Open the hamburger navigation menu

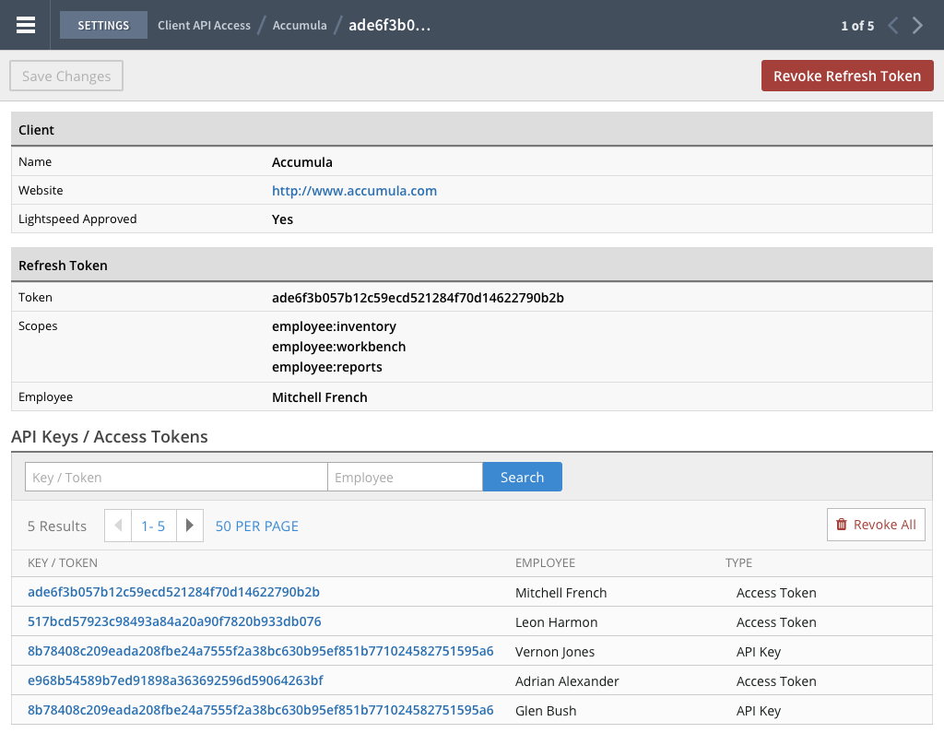25,25
